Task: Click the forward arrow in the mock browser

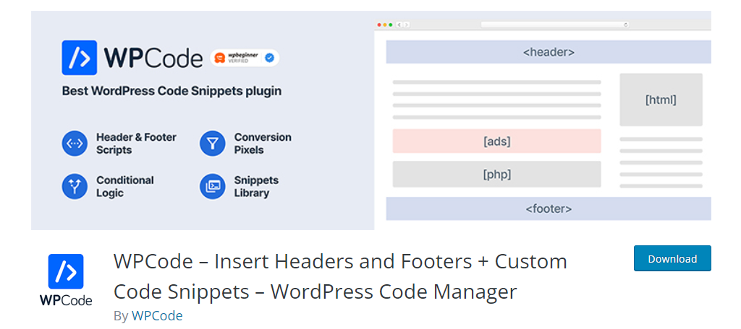Action: coord(407,25)
